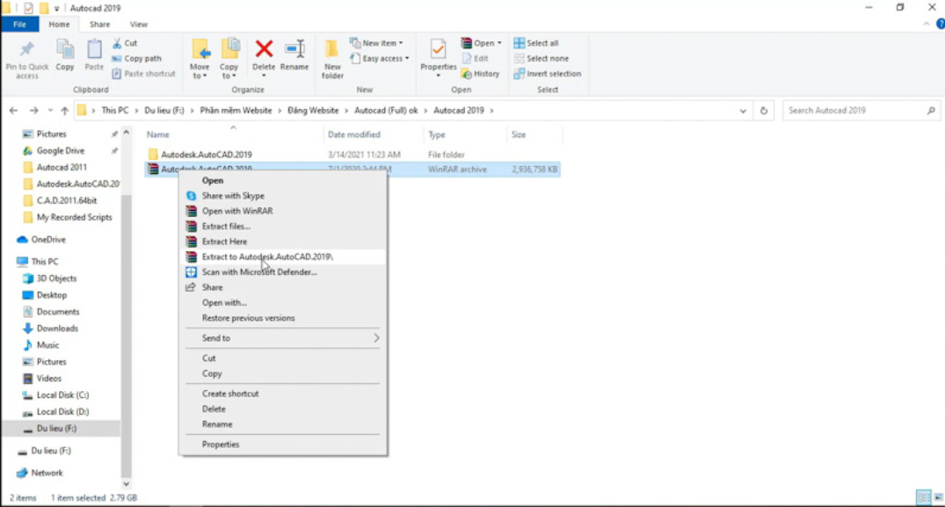Refresh the current folder view
The width and height of the screenshot is (945, 507).
pos(764,111)
